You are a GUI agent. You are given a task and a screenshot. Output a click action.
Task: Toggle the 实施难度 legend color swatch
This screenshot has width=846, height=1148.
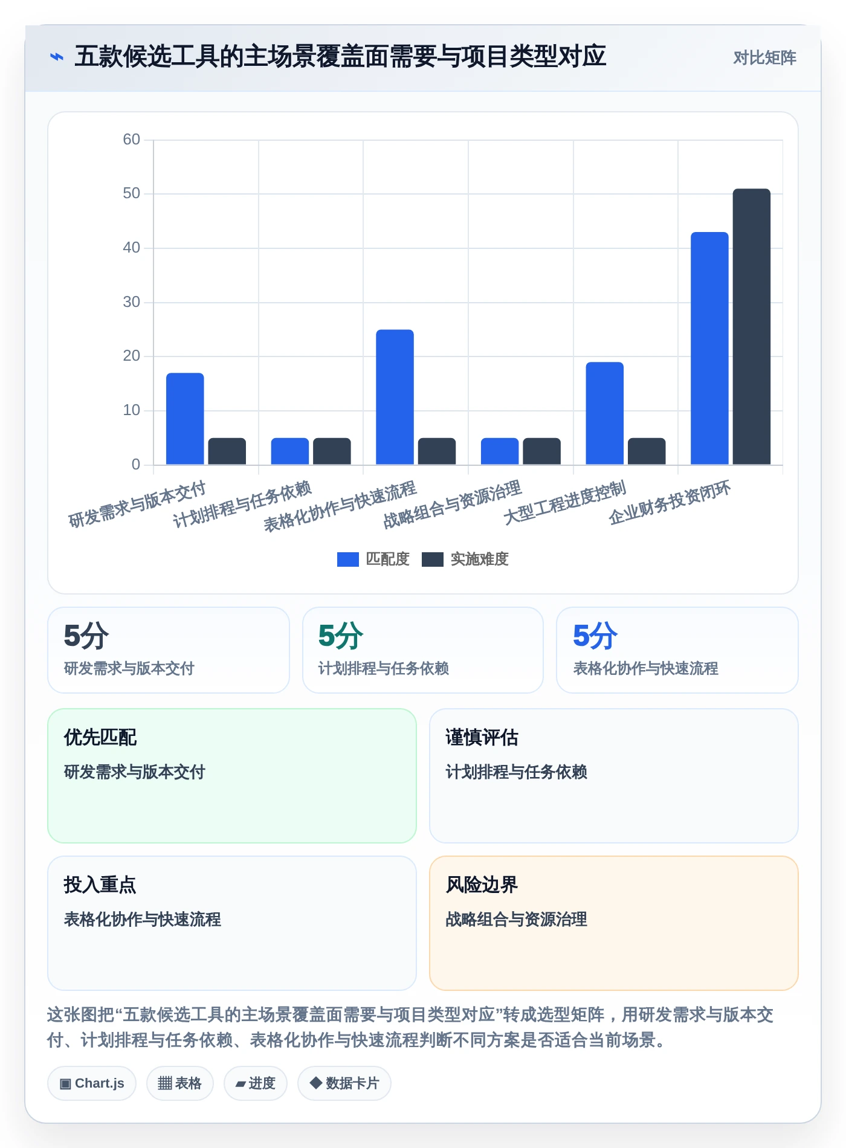point(433,559)
